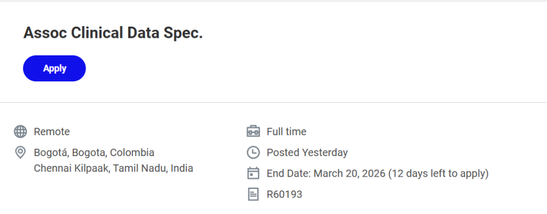Click the blue Apply button
This screenshot has height=214, width=547.
click(x=54, y=68)
